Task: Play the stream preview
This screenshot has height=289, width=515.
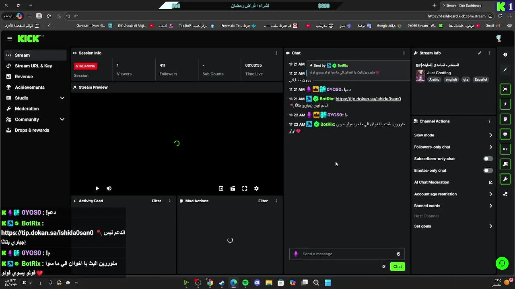Action: click(x=97, y=188)
